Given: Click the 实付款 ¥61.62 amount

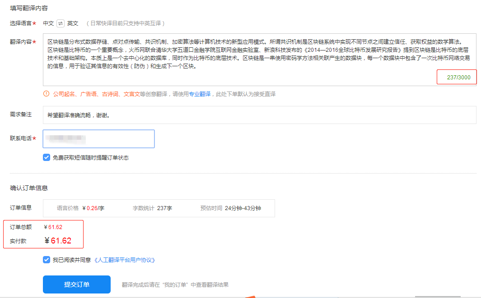Looking at the screenshot, I should [58, 241].
